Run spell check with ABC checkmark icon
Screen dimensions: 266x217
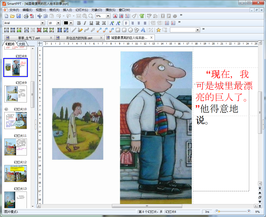click(x=149, y=16)
